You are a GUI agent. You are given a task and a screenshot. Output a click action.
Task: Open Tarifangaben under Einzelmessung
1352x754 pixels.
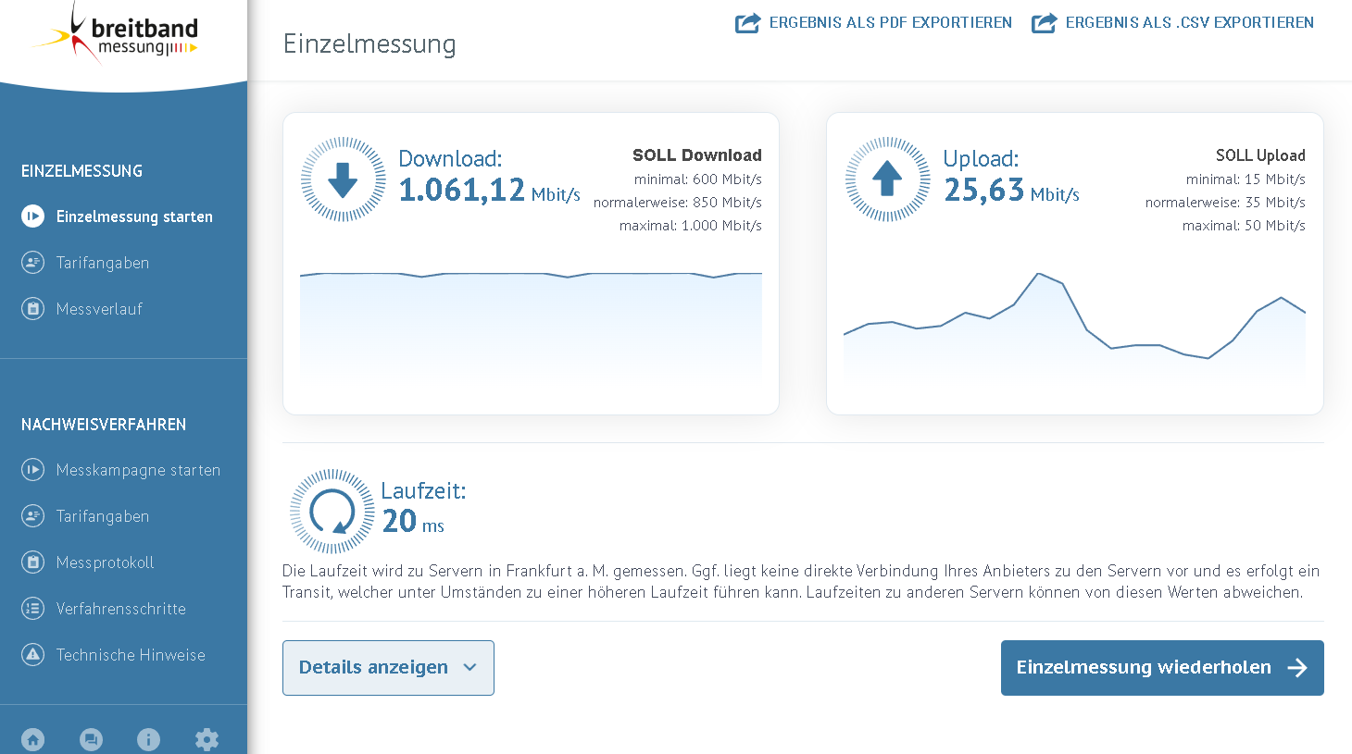[85, 263]
